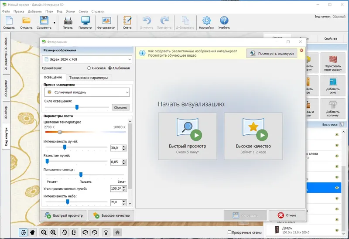Image resolution: width=349 pixels, height=239 pixels.
Task: Click the light bulb icon in the bottom toolbar
Action: (106, 232)
